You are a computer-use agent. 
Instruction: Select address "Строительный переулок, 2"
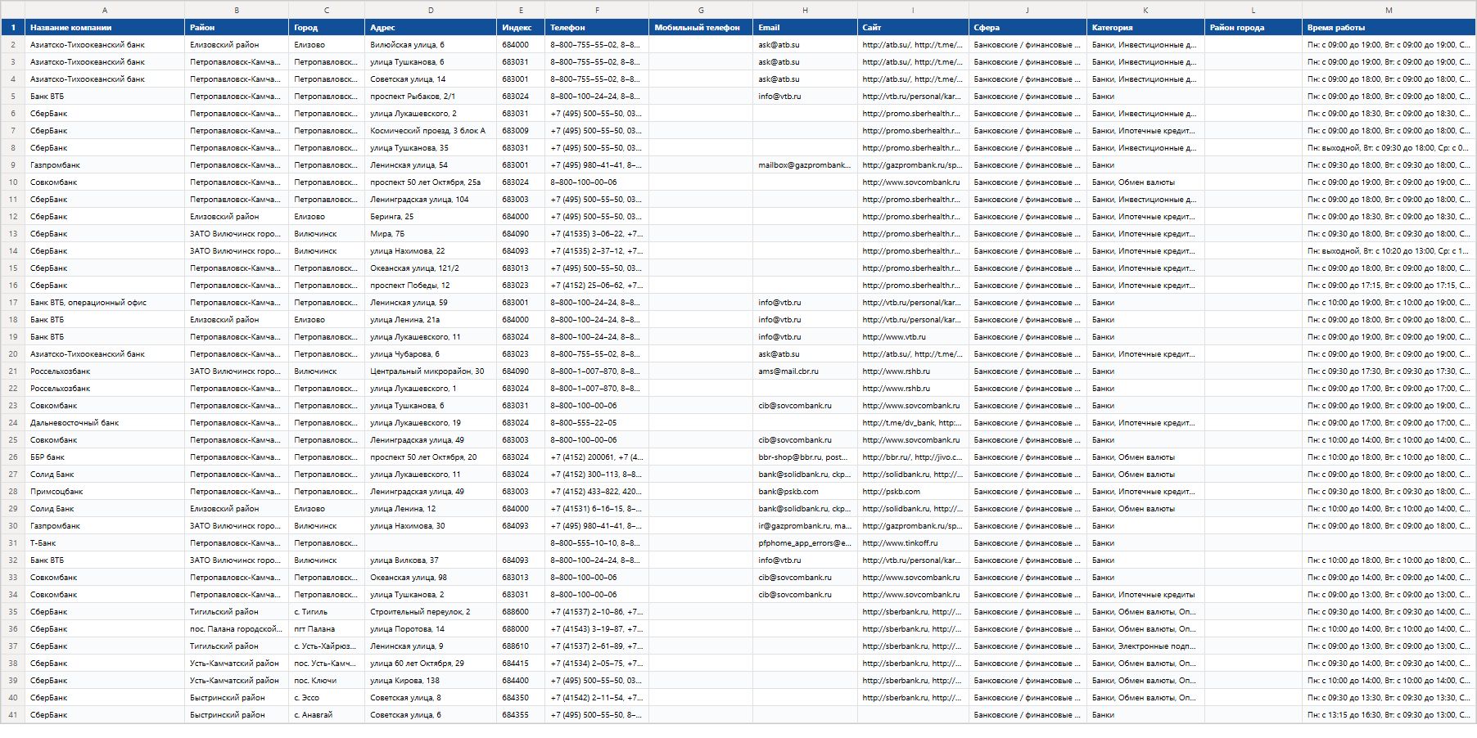click(431, 612)
